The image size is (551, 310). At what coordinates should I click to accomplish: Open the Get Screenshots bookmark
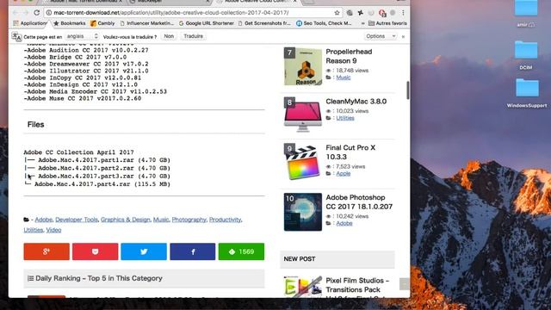pos(264,23)
